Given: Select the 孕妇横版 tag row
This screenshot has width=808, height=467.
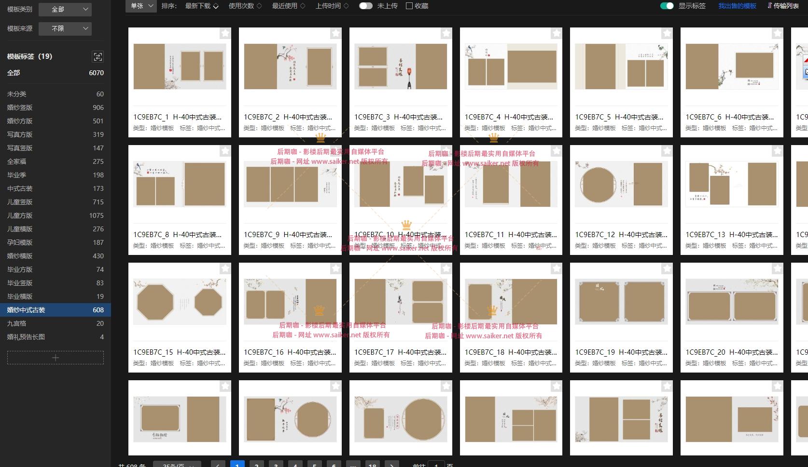Looking at the screenshot, I should pos(56,242).
